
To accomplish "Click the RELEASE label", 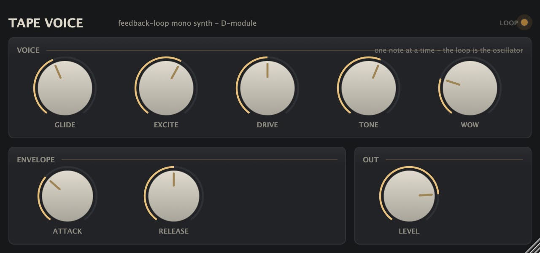I will pos(174,231).
